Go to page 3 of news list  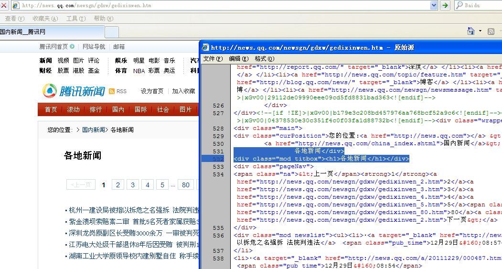pos(132,185)
